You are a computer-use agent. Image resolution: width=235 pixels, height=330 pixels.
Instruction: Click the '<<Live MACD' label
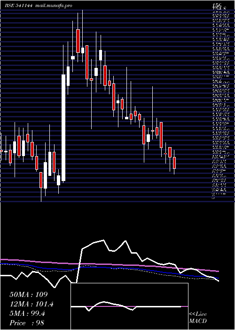click(x=198, y=318)
